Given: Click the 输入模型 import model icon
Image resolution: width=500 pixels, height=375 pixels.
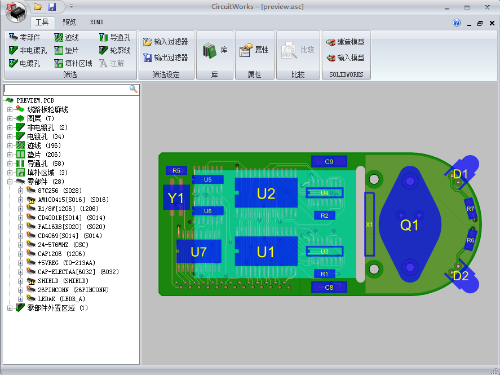Looking at the screenshot, I should point(344,57).
